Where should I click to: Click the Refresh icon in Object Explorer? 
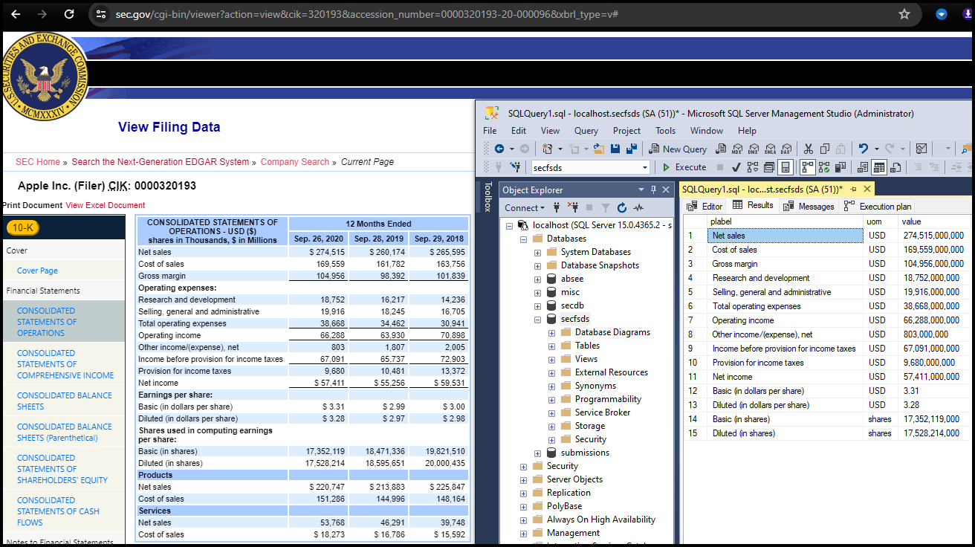point(621,207)
